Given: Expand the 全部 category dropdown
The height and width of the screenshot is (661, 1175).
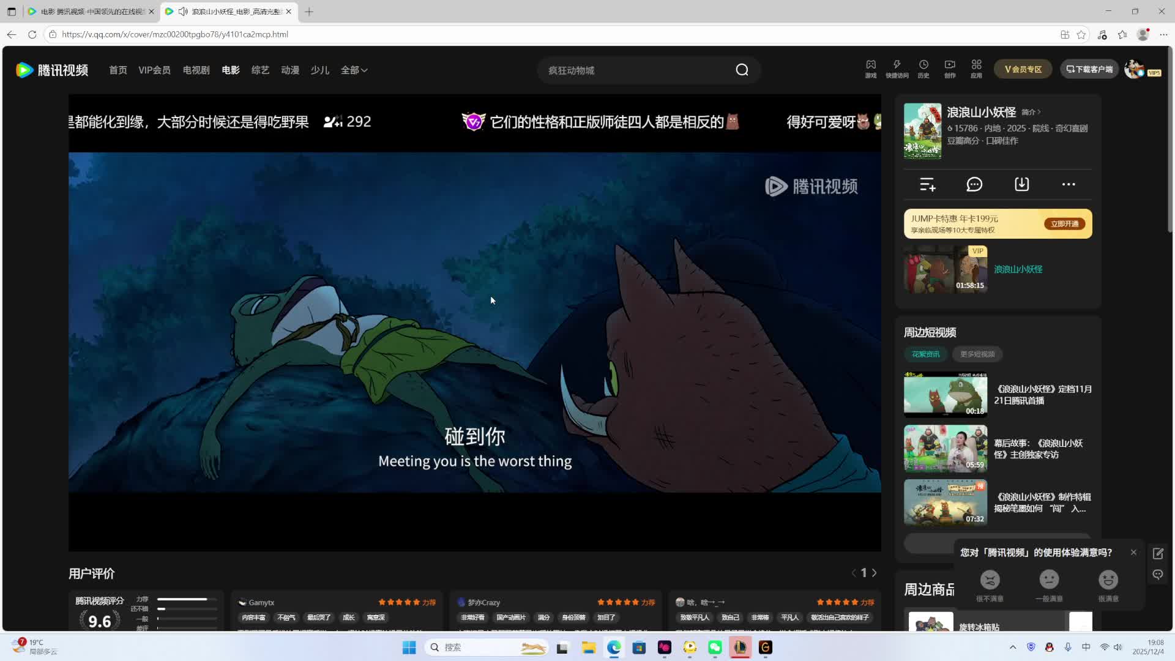Looking at the screenshot, I should point(354,70).
